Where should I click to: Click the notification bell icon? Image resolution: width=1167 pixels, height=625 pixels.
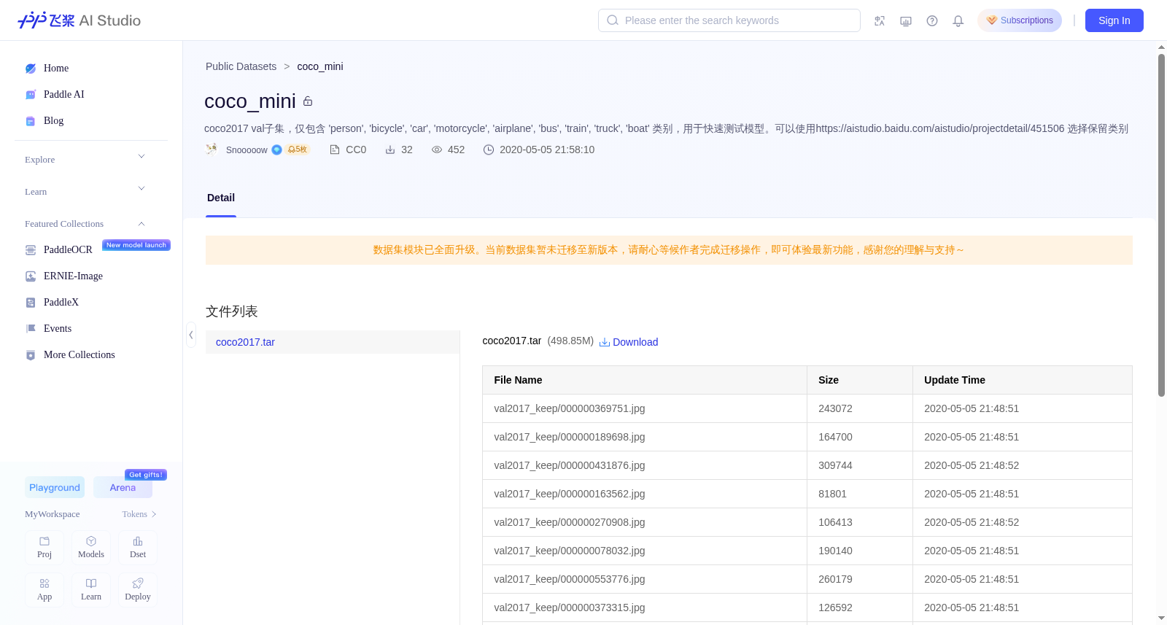click(958, 21)
